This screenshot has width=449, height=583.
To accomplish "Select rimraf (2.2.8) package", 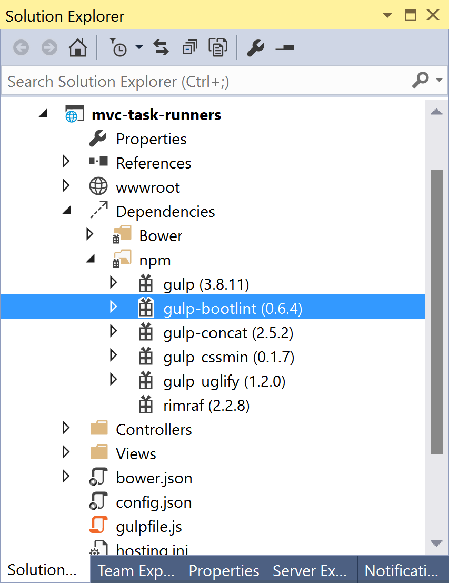I will tap(206, 406).
